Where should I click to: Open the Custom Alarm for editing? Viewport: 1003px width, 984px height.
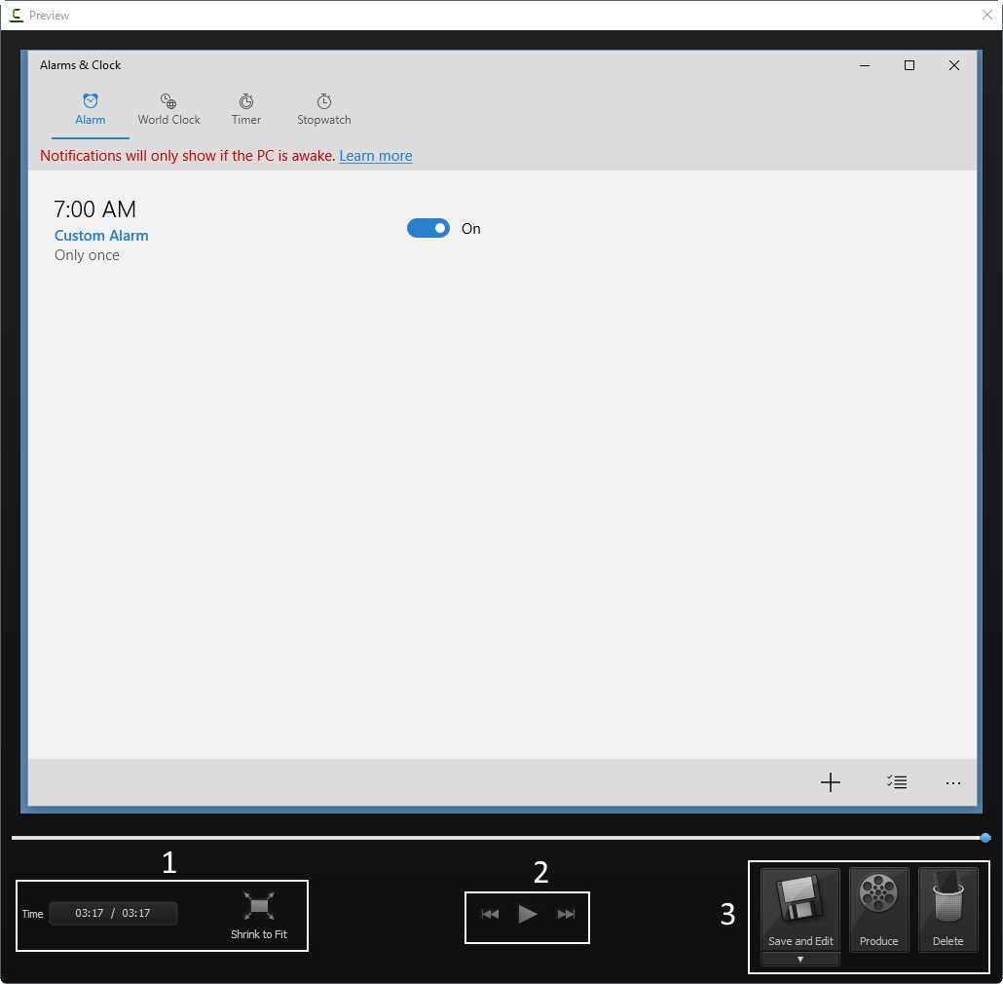point(101,235)
